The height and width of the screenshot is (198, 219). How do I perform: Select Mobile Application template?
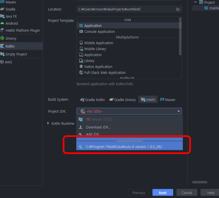[x=128, y=43]
